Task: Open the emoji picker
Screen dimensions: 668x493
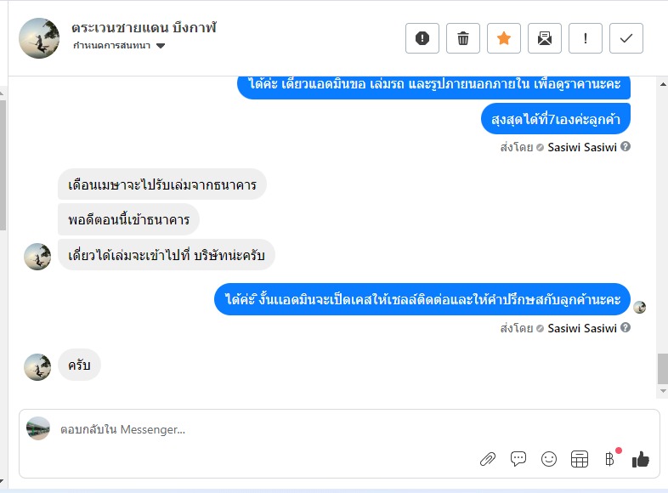Action: pos(549,459)
